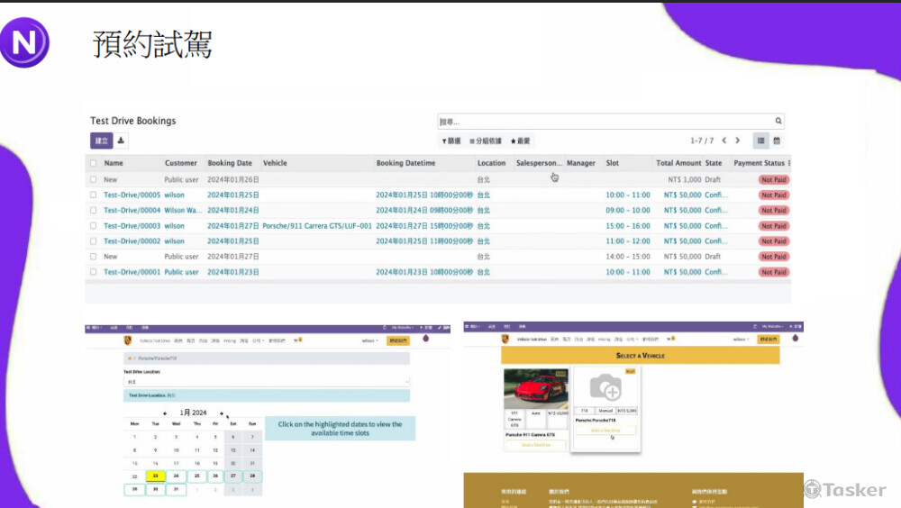Sort by Name column header
The width and height of the screenshot is (901, 508).
click(x=114, y=163)
